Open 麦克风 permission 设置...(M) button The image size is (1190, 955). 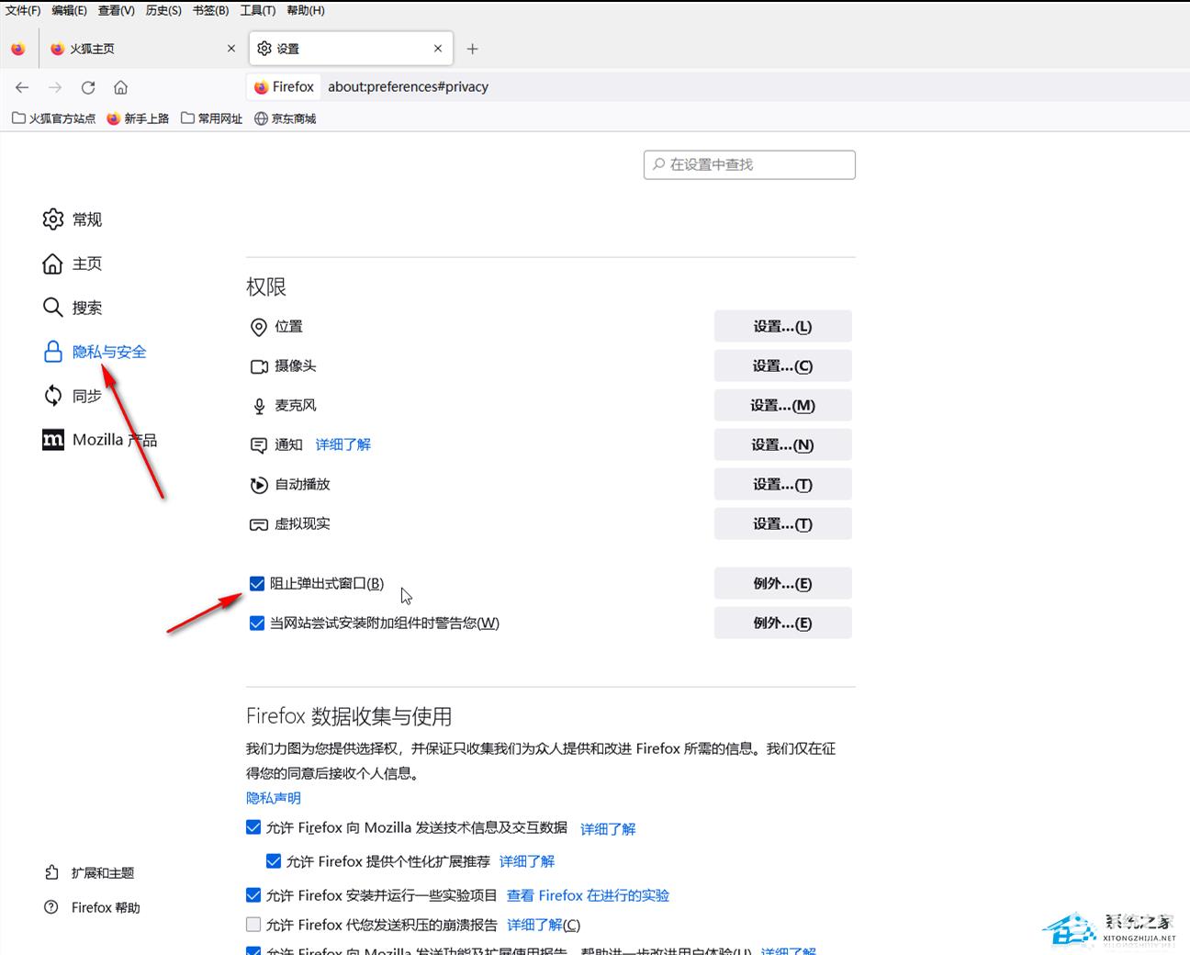(x=783, y=405)
